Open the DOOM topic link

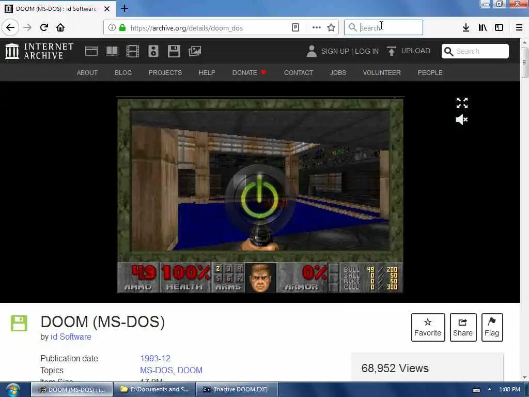[190, 370]
